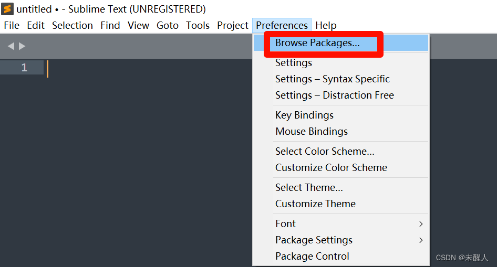Screen dimensions: 497x267
Task: Open the Find menu
Action: click(110, 25)
